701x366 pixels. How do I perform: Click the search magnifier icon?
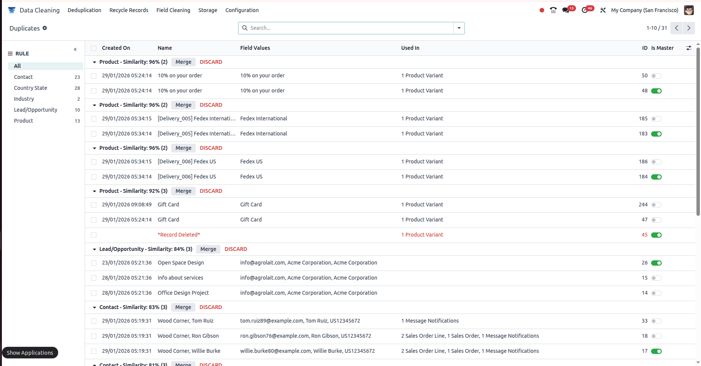point(244,28)
